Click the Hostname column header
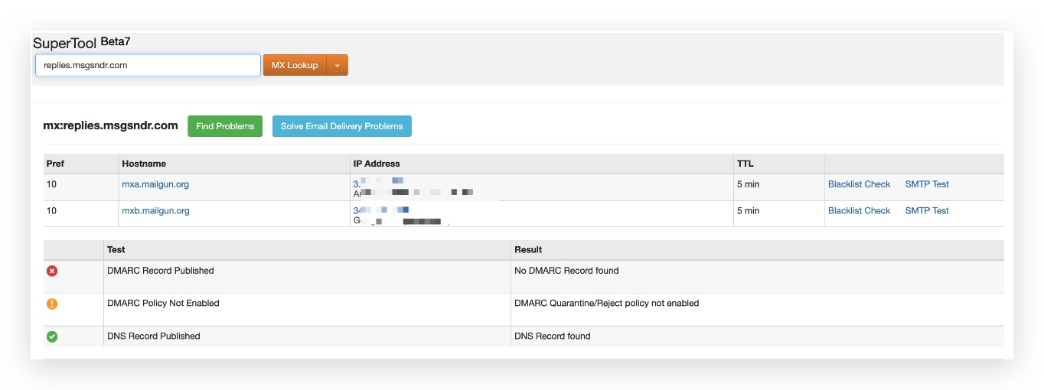Image resolution: width=1044 pixels, height=390 pixels. tap(144, 164)
